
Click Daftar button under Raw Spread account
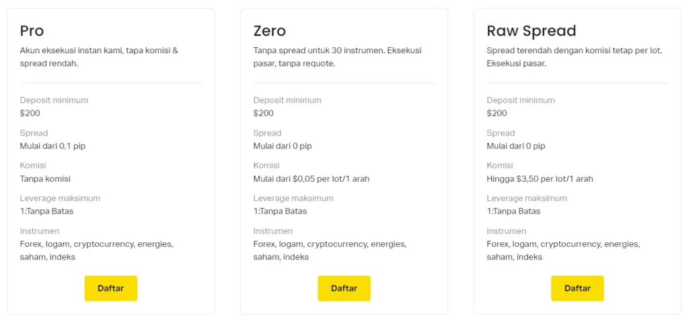coord(577,288)
